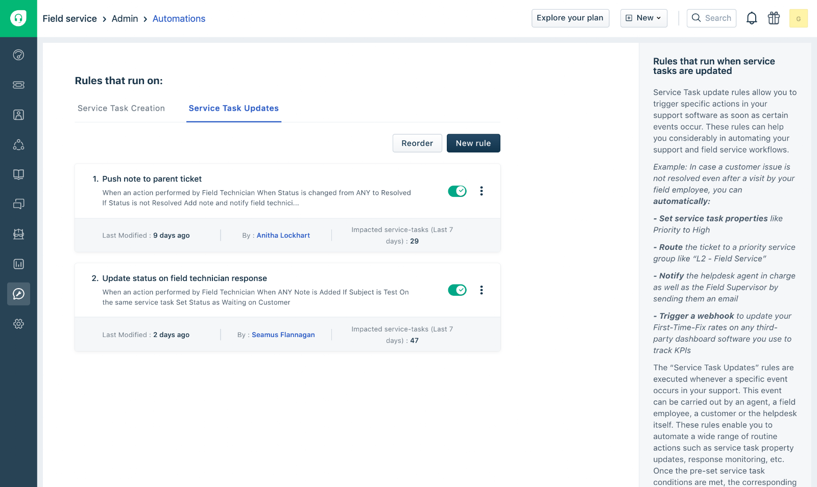Image resolution: width=817 pixels, height=487 pixels.
Task: Click the Freshdesk headphone logo
Action: point(18,18)
